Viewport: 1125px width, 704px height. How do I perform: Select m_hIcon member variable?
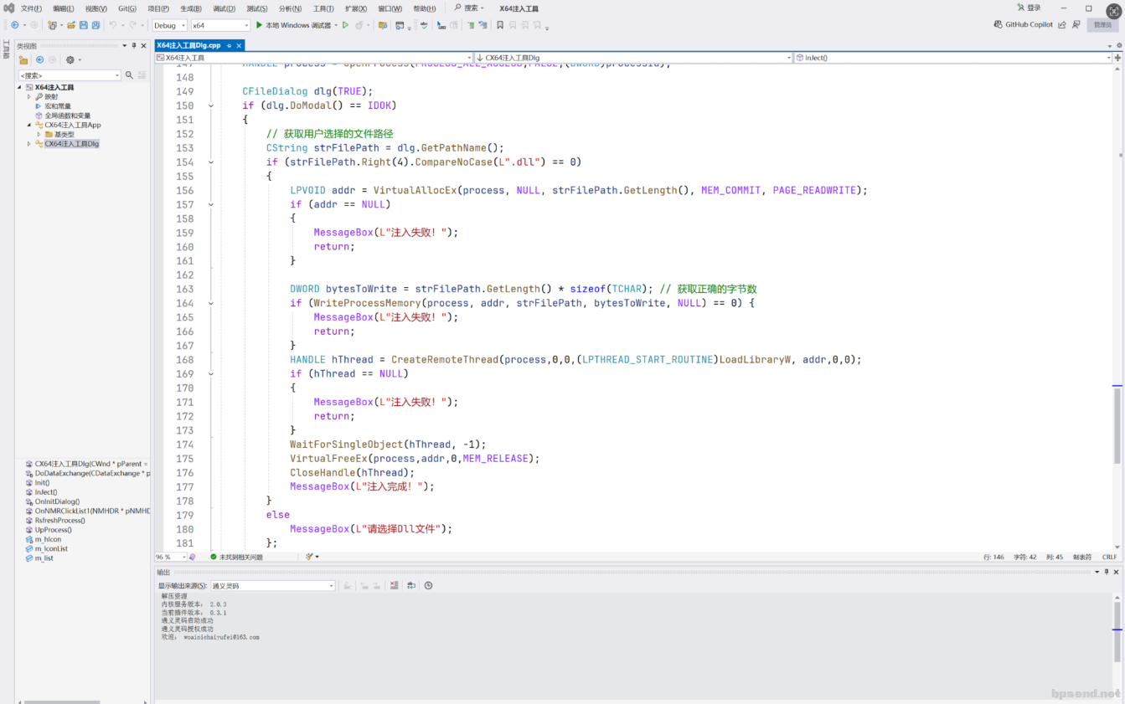48,539
